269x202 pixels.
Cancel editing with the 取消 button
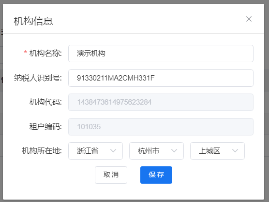click(x=111, y=175)
